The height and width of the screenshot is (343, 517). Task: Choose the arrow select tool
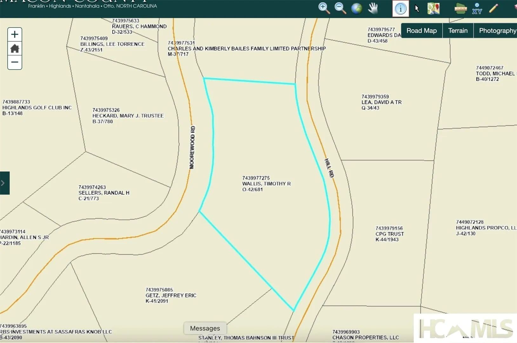pos(417,9)
